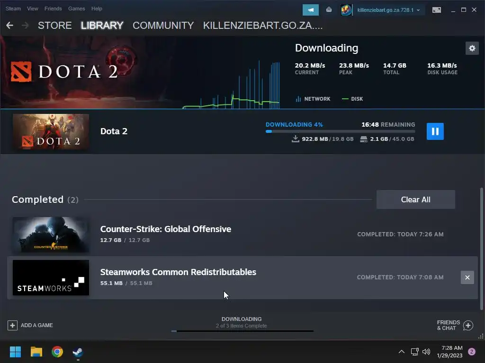Image resolution: width=485 pixels, height=363 pixels.
Task: Open the taskbar clock and date
Action: [x=449, y=352]
